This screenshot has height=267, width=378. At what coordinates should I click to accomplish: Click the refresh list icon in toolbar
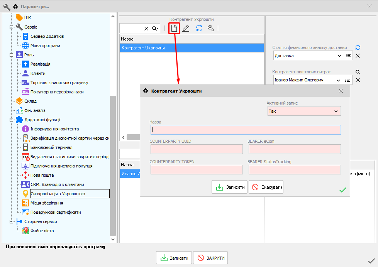(x=199, y=28)
